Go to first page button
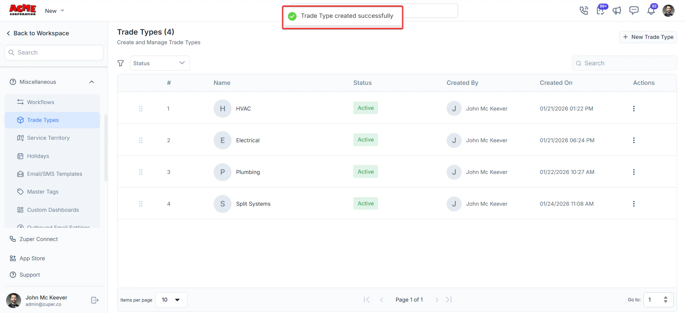 (x=366, y=300)
